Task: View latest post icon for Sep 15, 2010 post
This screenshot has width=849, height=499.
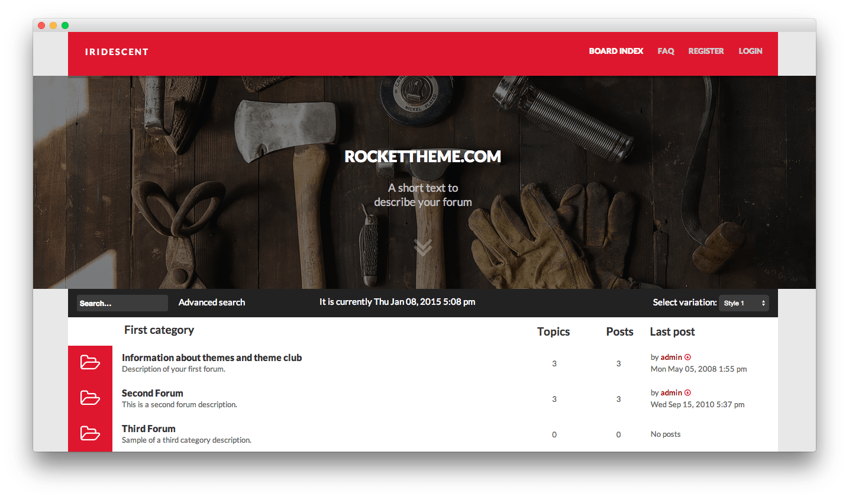Action: (687, 393)
